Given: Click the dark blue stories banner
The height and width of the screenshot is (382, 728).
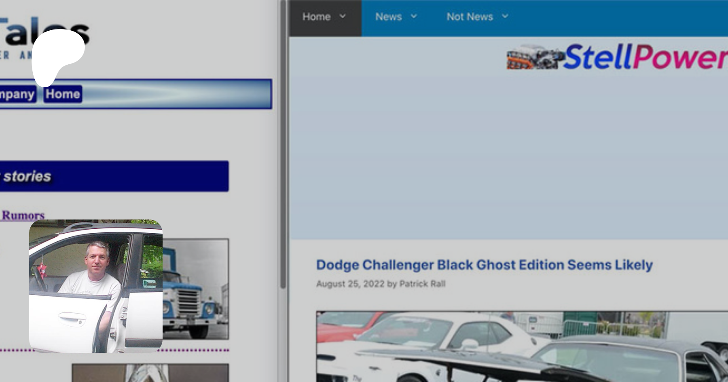Looking at the screenshot, I should point(113,176).
